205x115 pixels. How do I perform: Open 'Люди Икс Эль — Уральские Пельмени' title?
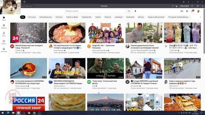103,47
